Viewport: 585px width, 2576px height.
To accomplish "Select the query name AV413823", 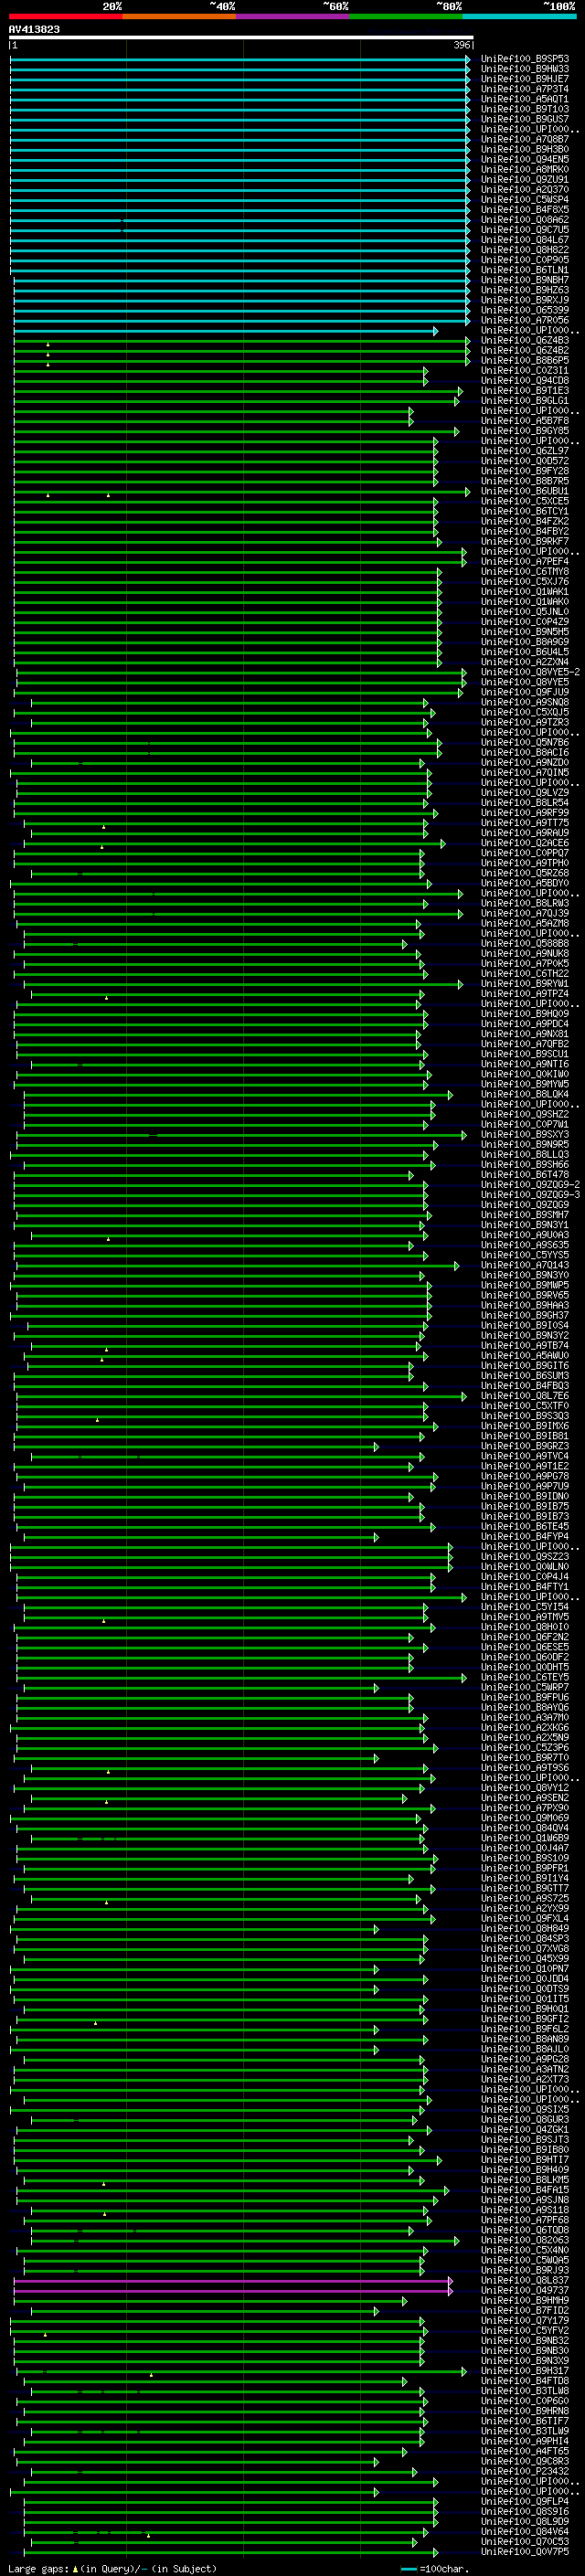I will 34,29.
